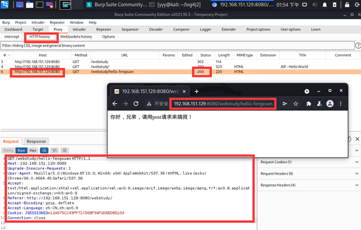The image size is (361, 230).
Task: Open the Learn tab
Action: click(x=315, y=29)
